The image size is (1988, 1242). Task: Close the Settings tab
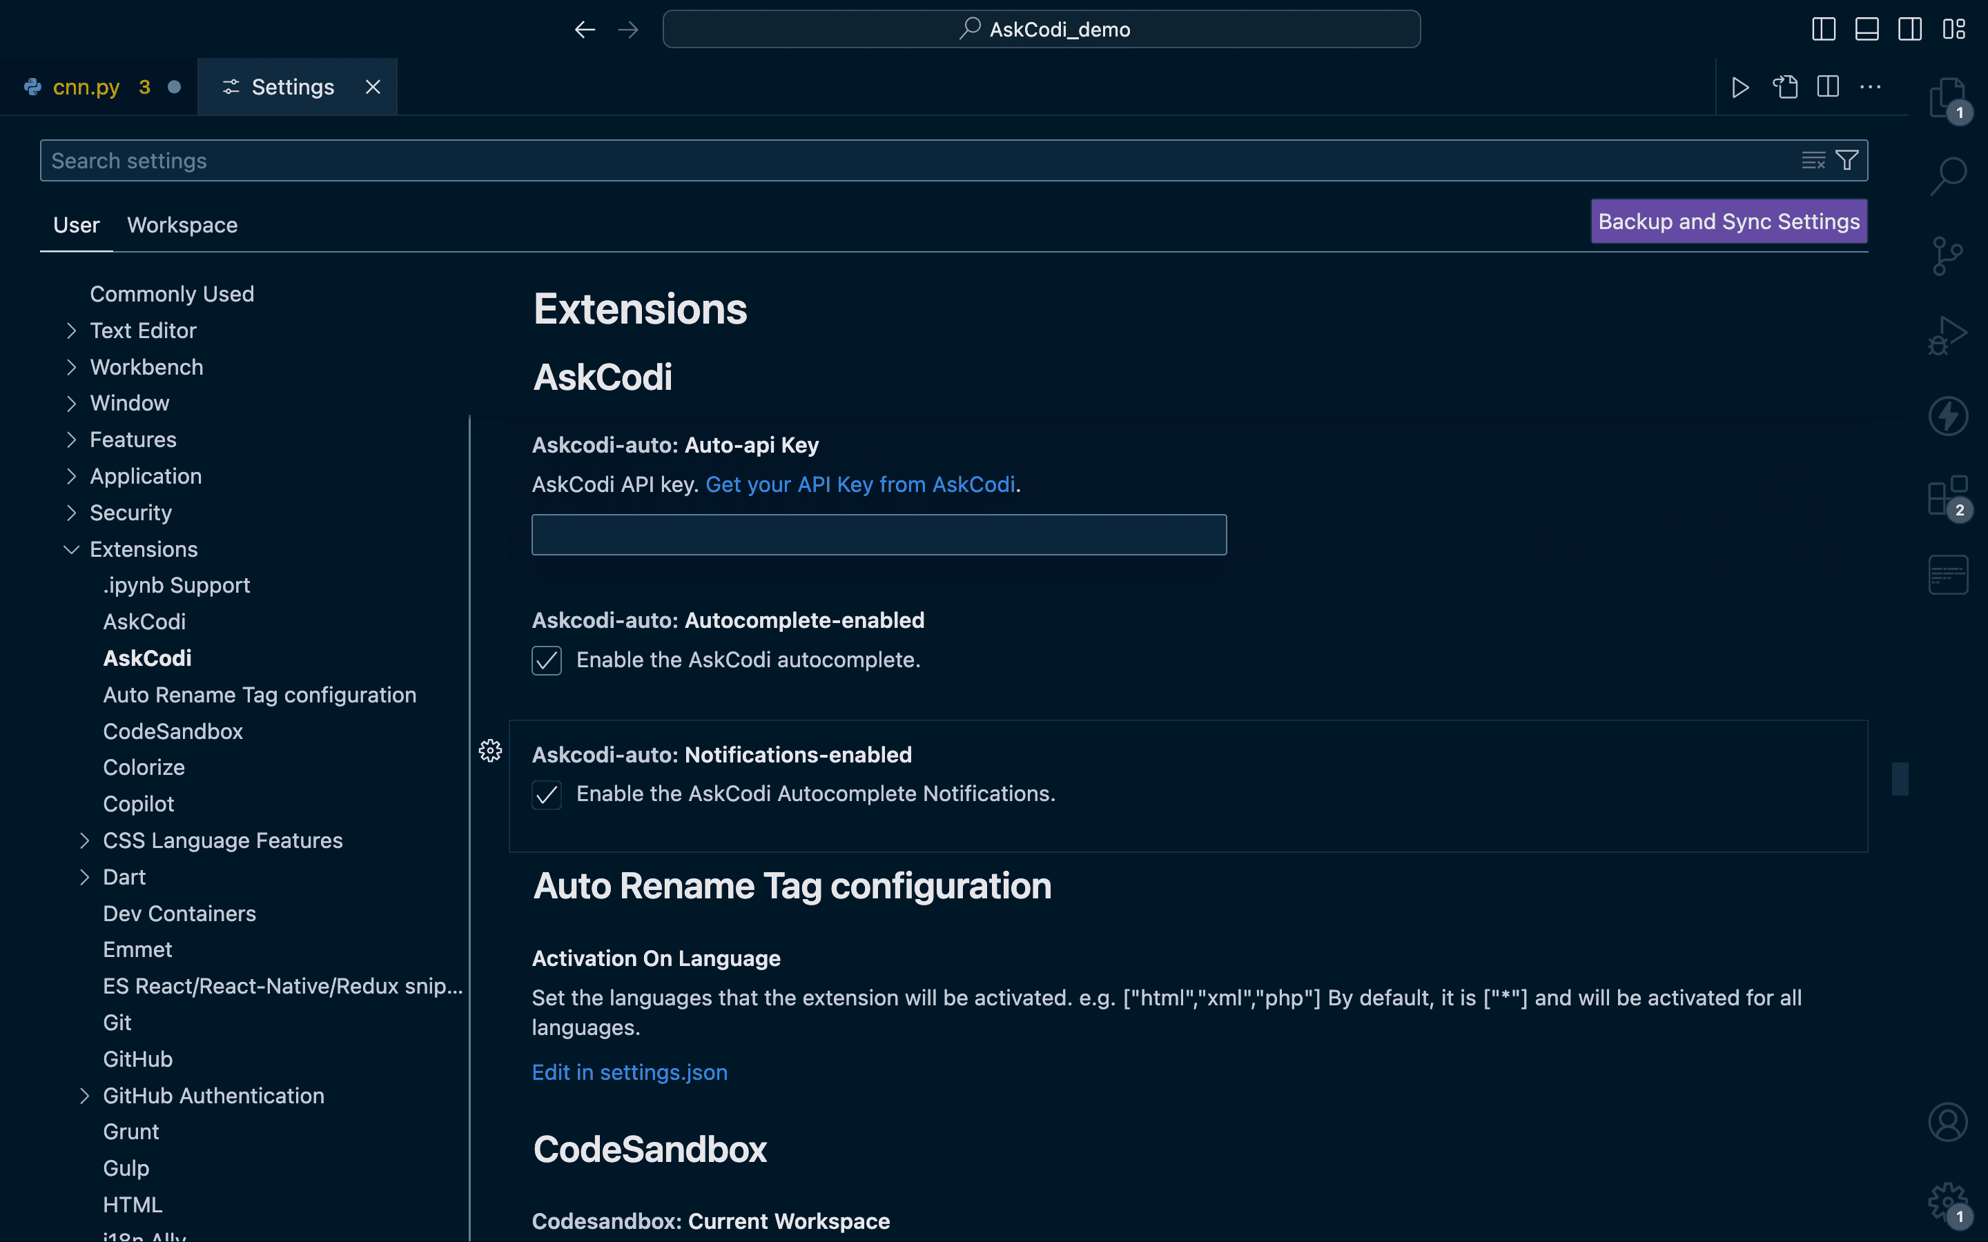(x=373, y=87)
